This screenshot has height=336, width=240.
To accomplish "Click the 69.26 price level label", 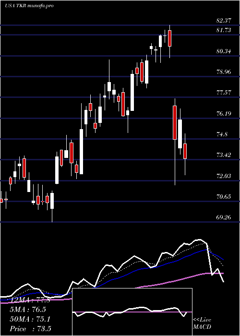I will point(224,217).
